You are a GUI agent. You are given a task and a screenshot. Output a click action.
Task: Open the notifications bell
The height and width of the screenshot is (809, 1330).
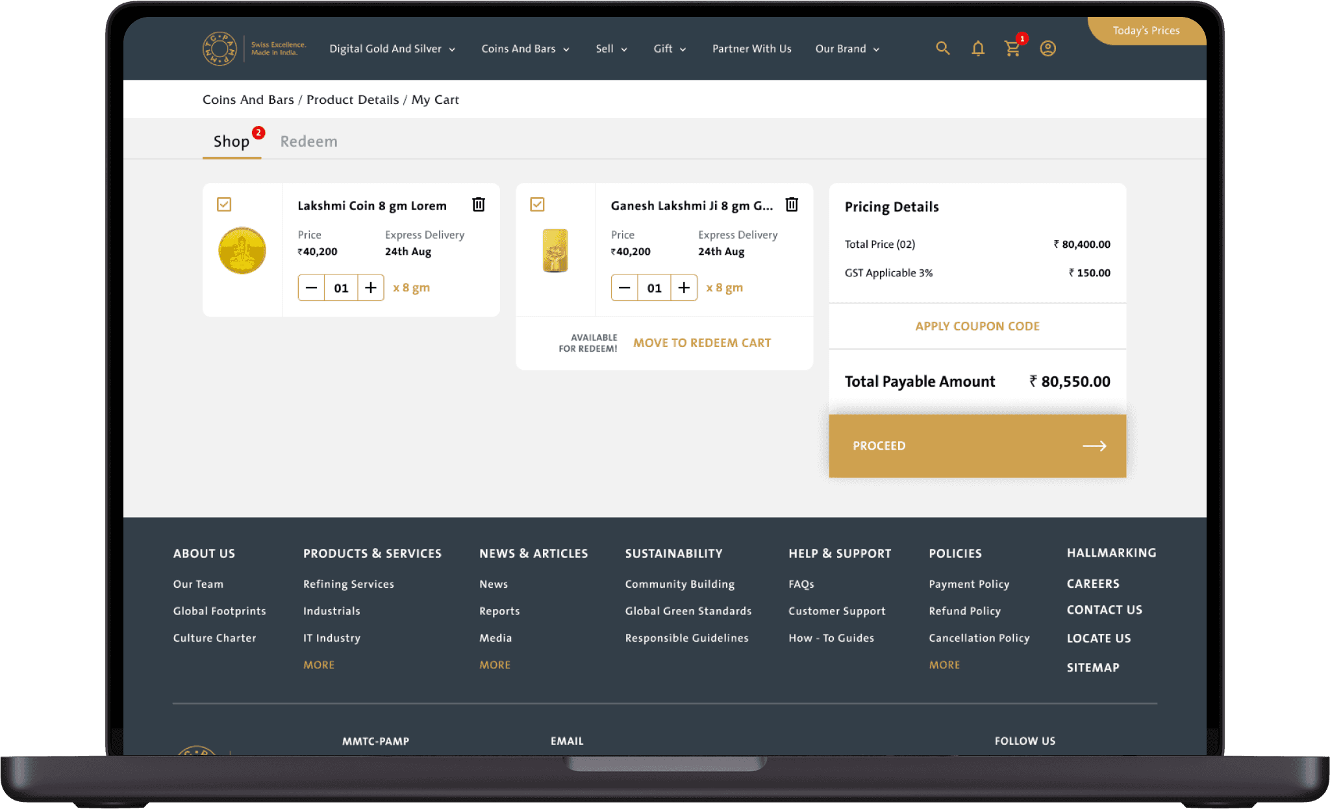978,49
